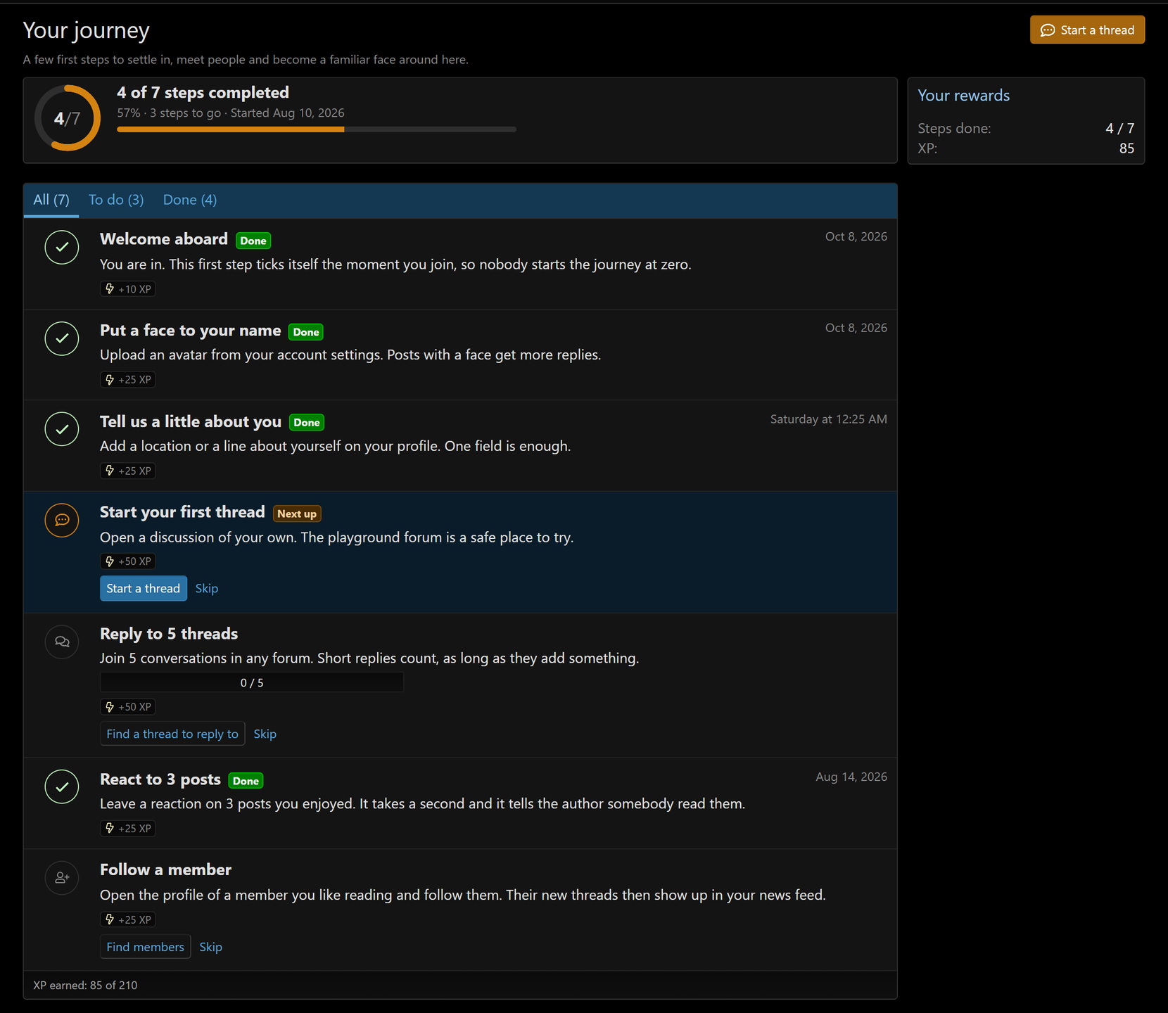
Task: Click the orange Start a thread button at top right
Action: pos(1087,30)
